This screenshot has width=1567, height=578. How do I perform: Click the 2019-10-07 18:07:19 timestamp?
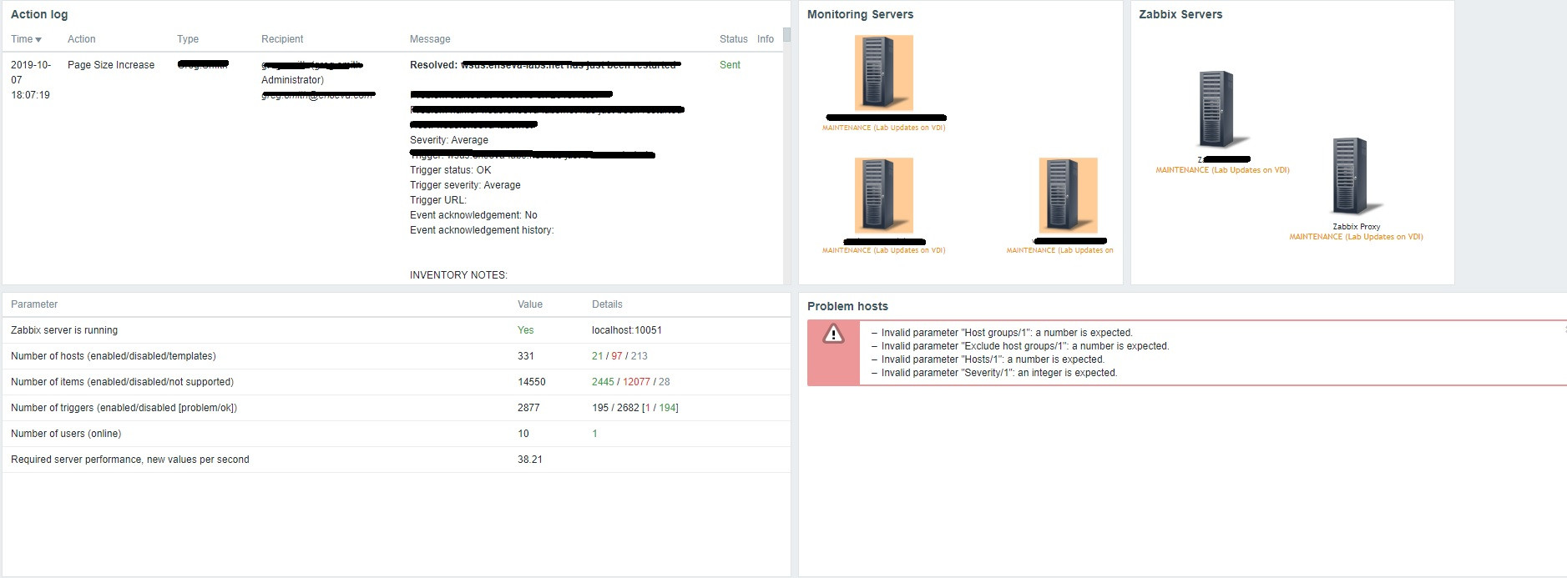[31, 80]
